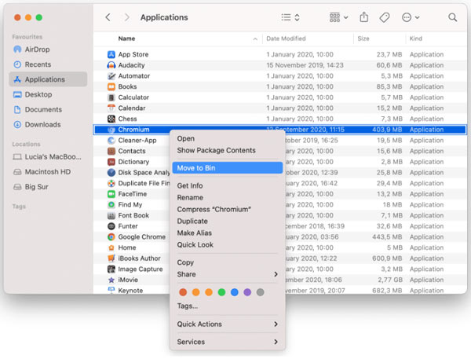Screen dimensions: 471x359
Task: Open Tags… in context menu
Action: [228, 306]
